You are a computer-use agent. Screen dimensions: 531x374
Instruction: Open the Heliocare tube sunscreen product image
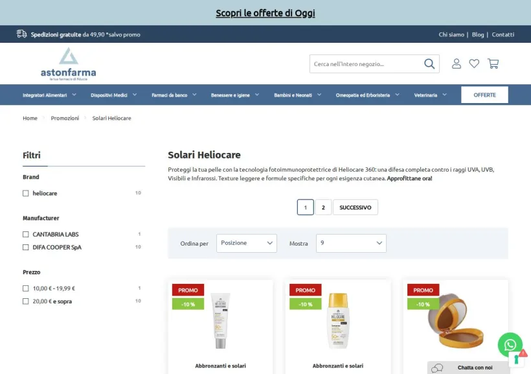(220, 321)
